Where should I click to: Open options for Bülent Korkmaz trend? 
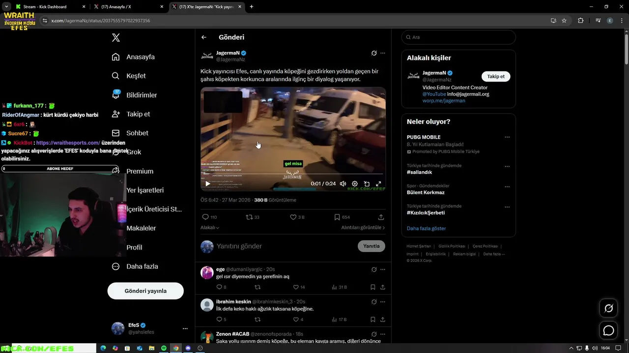pyautogui.click(x=507, y=187)
